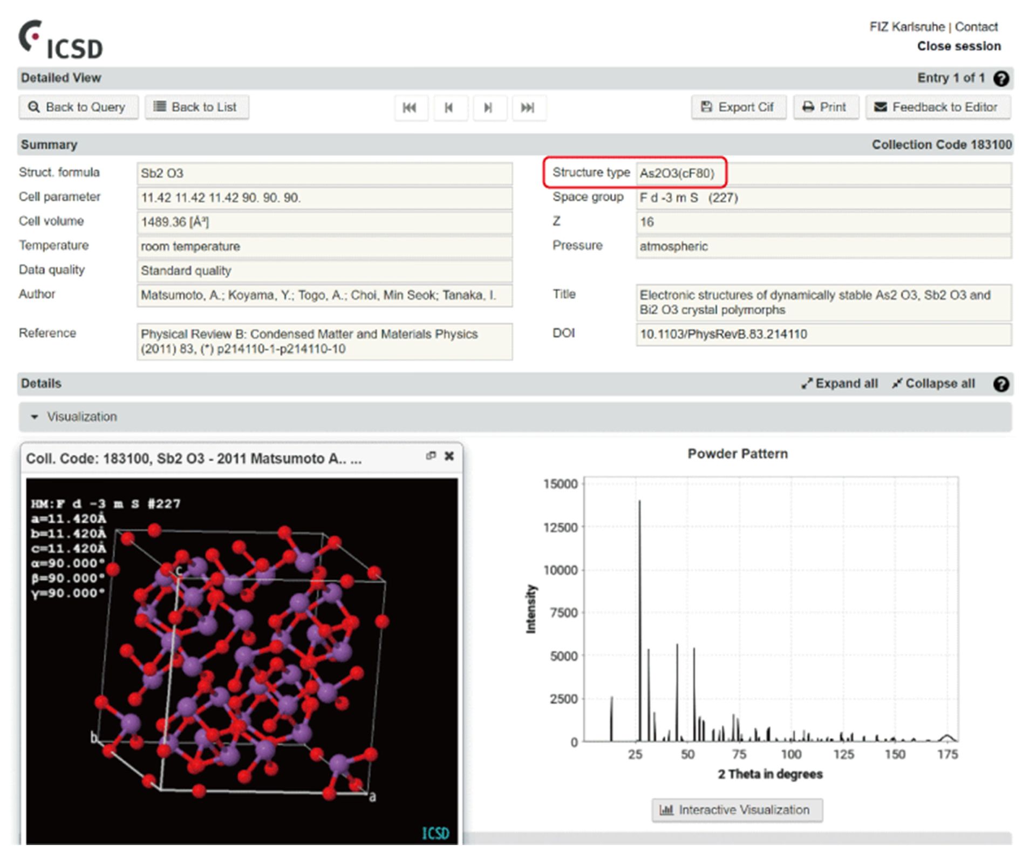Jump to last entry icon
This screenshot has height=858, width=1036.
coord(529,107)
